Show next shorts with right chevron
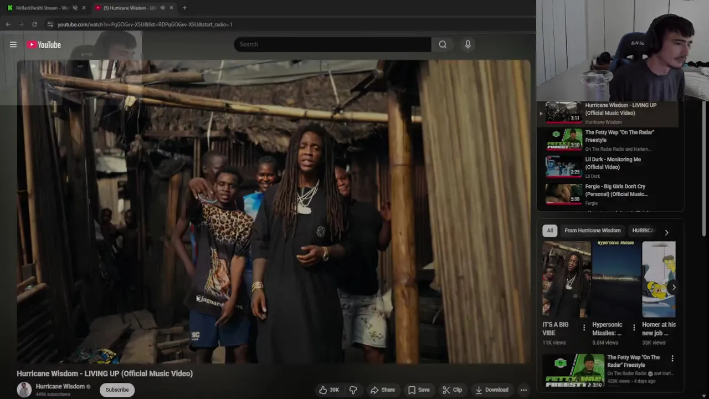Viewport: 709px width, 399px height. click(x=674, y=287)
